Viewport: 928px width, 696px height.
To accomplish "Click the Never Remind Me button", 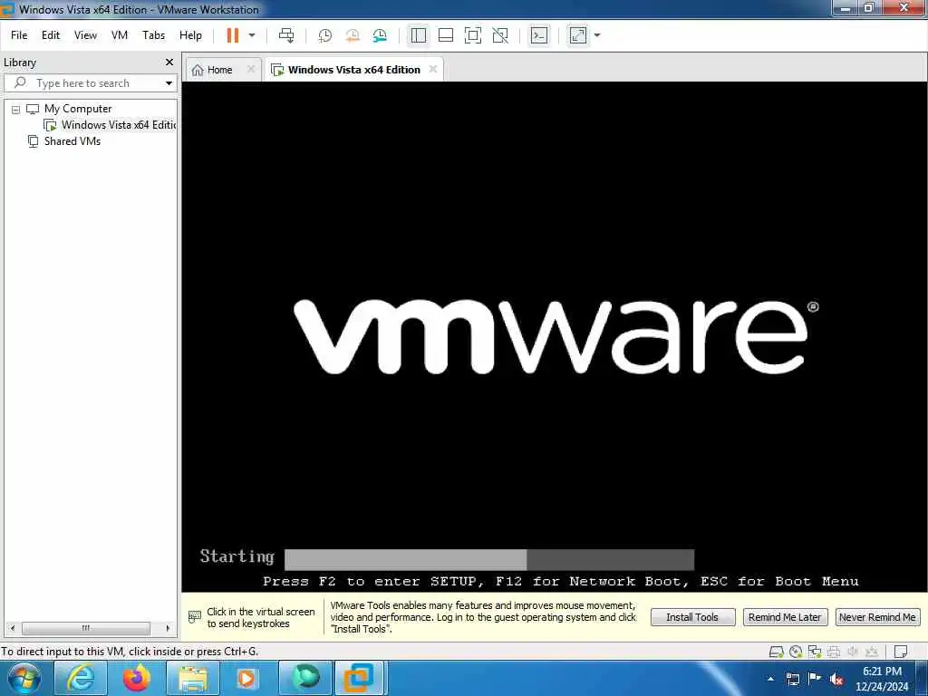I will (x=877, y=617).
